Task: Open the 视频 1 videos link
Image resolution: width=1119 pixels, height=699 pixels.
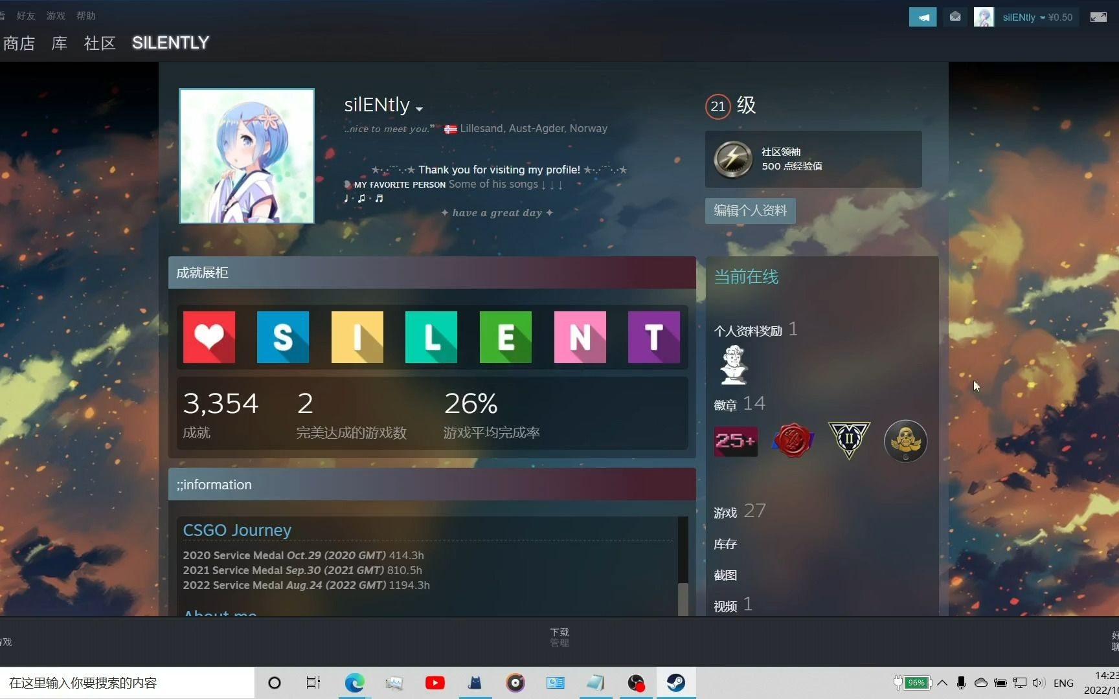Action: [733, 605]
